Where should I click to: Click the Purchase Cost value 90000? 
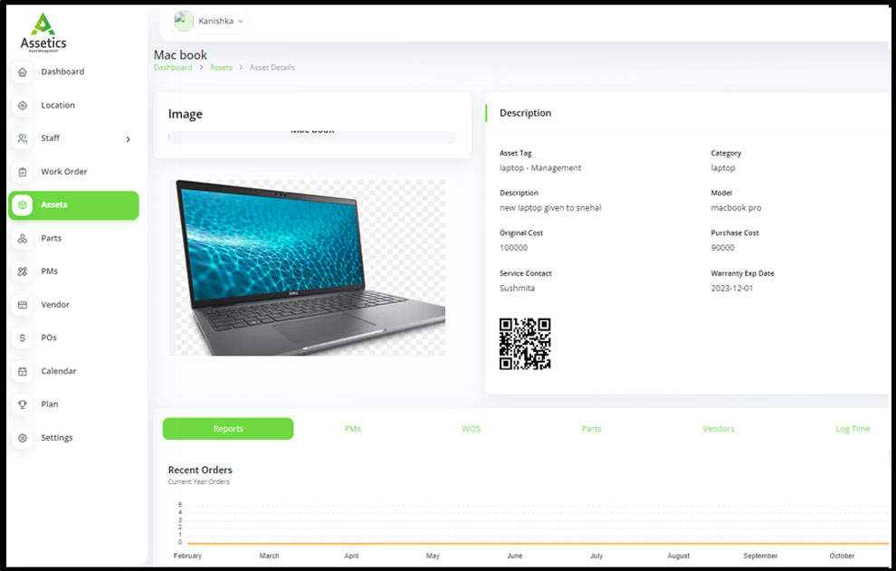point(722,247)
